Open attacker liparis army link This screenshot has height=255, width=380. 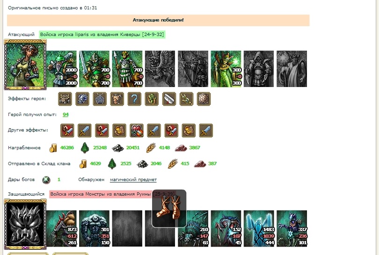(102, 35)
